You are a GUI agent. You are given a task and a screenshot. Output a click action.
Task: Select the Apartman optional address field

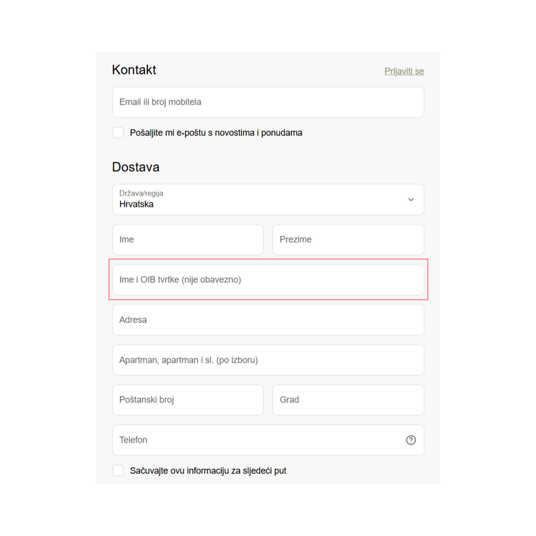[268, 360]
